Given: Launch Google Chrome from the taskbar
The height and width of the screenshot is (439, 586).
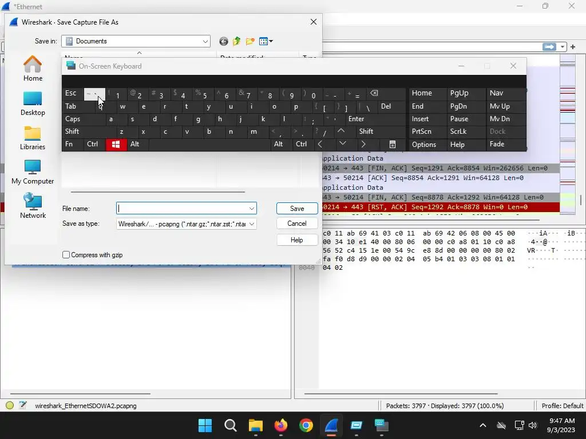Looking at the screenshot, I should [306, 425].
